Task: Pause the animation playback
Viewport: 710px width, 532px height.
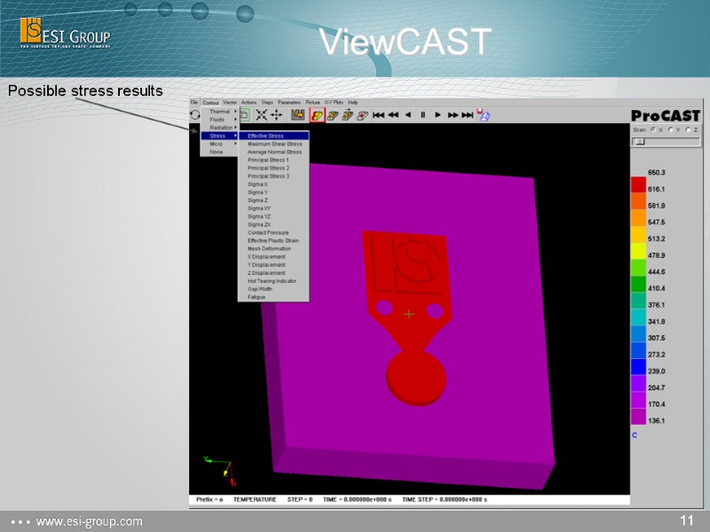Action: (x=423, y=113)
